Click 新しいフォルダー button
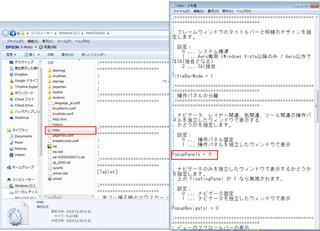Image resolution: width=320 pixels, height=231 pixels. click(94, 55)
